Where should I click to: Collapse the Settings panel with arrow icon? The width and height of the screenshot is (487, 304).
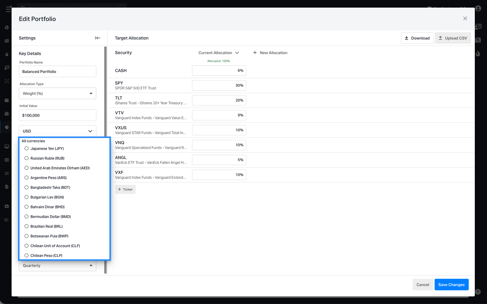point(98,38)
